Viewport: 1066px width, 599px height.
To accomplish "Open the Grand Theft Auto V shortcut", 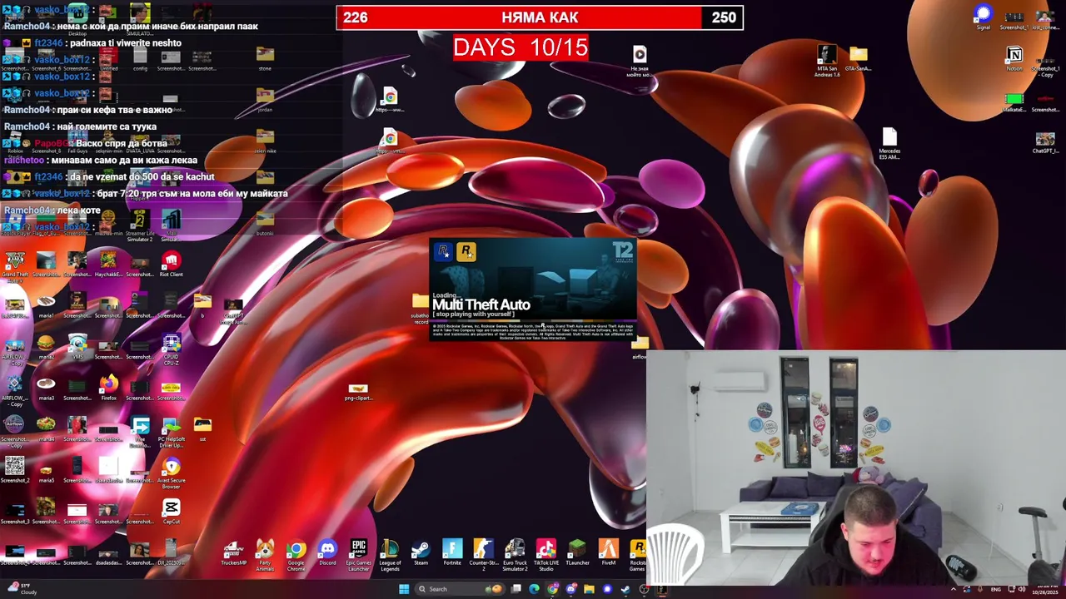I will point(15,265).
